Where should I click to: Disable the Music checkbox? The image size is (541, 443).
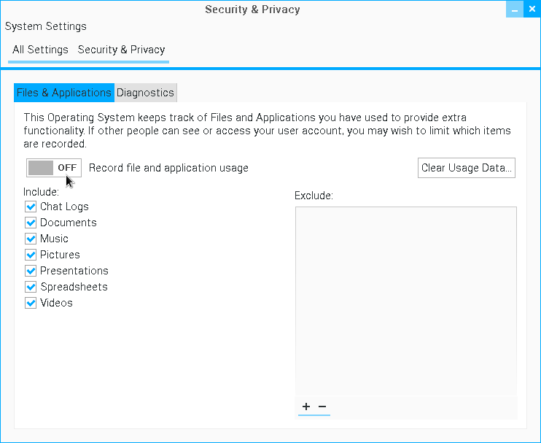(x=31, y=239)
